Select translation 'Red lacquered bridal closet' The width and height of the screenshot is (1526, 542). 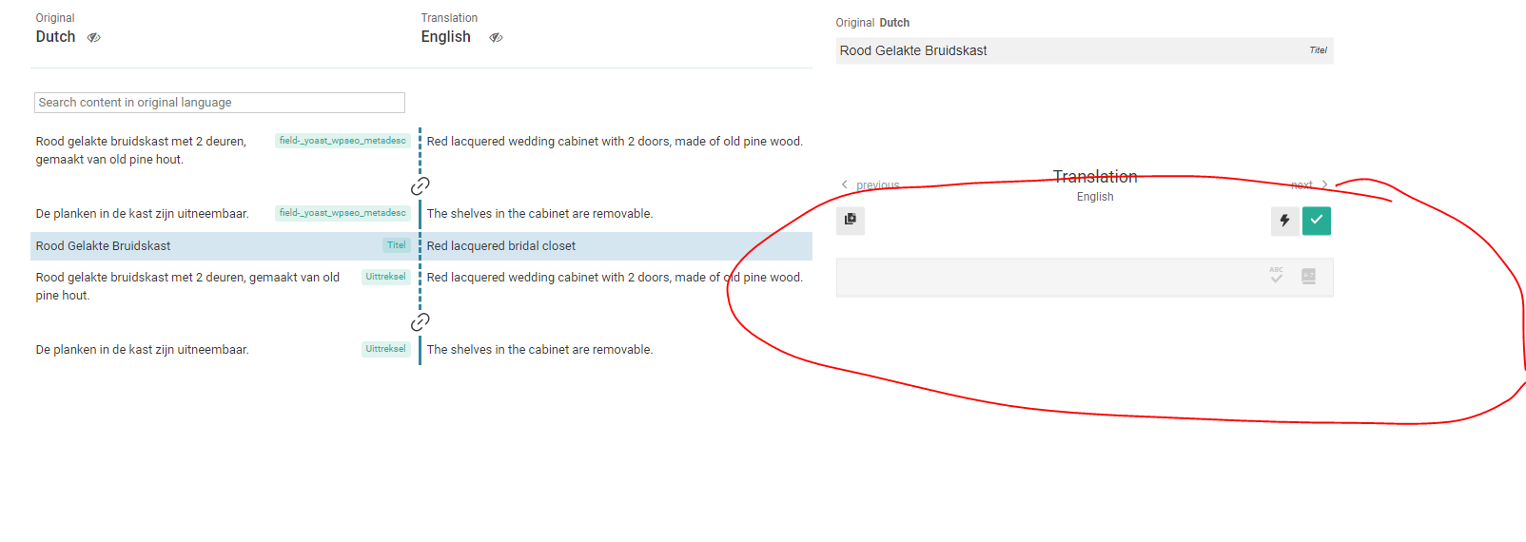[x=501, y=246]
